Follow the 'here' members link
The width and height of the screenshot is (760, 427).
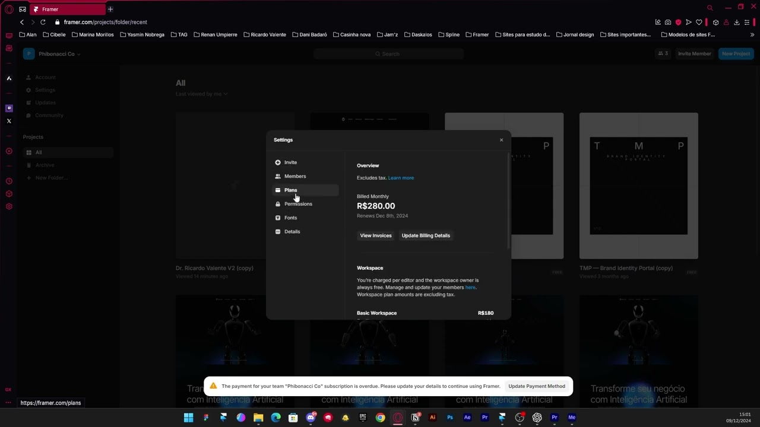tap(470, 288)
